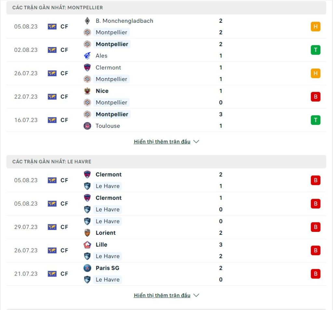Screen dimensions: 333x310
Task: Click the Toulouse team logo
Action: tap(87, 126)
